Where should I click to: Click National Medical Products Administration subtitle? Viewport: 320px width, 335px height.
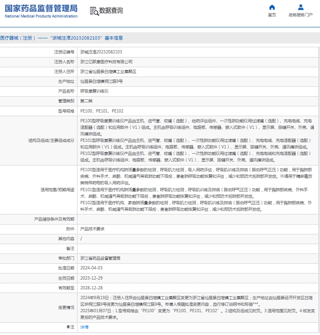click(41, 16)
